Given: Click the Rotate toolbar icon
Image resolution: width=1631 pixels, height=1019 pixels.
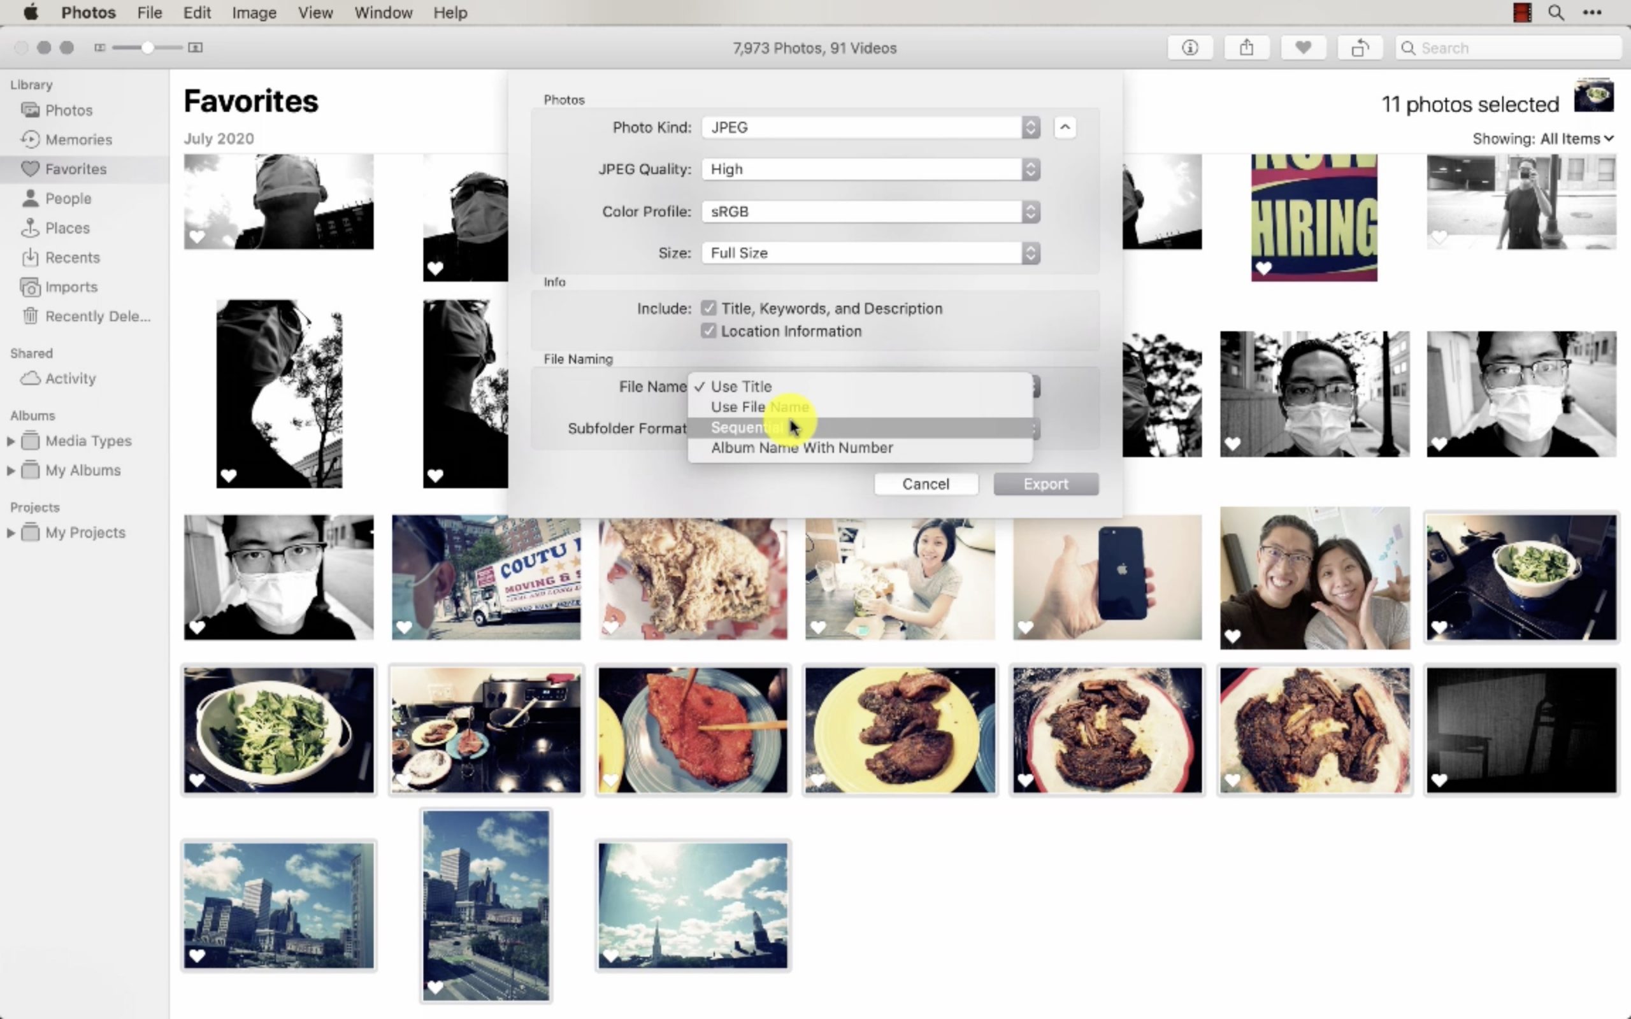Looking at the screenshot, I should pyautogui.click(x=1360, y=48).
